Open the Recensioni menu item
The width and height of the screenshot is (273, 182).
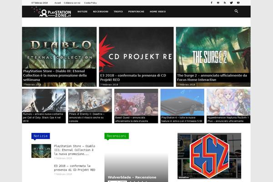(x=101, y=11)
